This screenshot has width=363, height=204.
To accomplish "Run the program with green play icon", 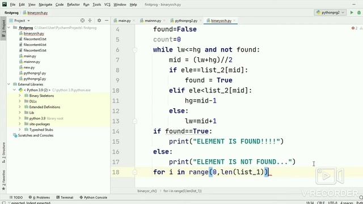I will click(352, 12).
